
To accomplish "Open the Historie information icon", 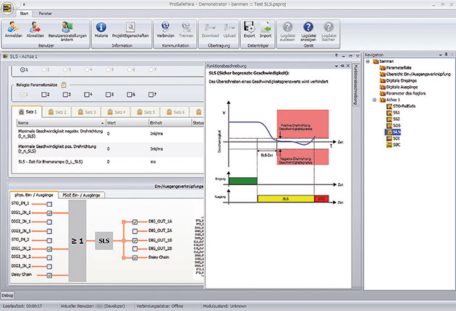I will click(x=101, y=30).
